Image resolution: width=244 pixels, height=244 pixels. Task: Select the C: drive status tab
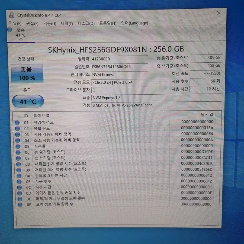[x=21, y=35]
